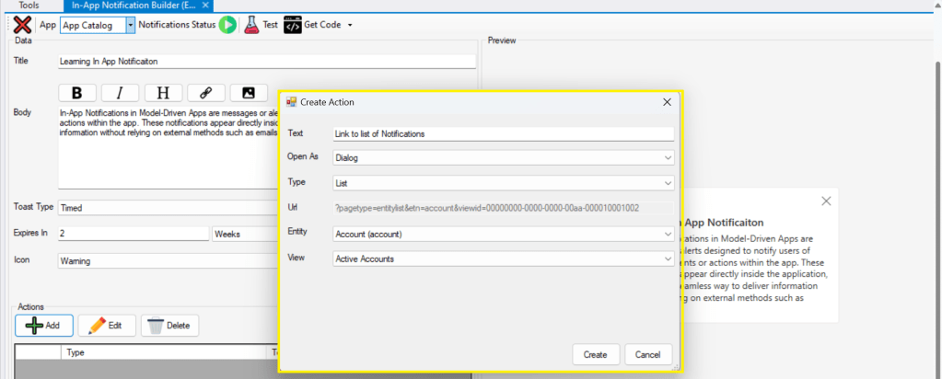Screen dimensions: 942x379
Task: Expand the Open As dropdown
Action: pyautogui.click(x=668, y=157)
